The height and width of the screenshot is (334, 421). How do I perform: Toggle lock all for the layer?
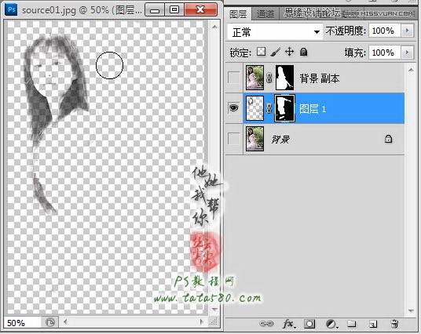(x=303, y=52)
